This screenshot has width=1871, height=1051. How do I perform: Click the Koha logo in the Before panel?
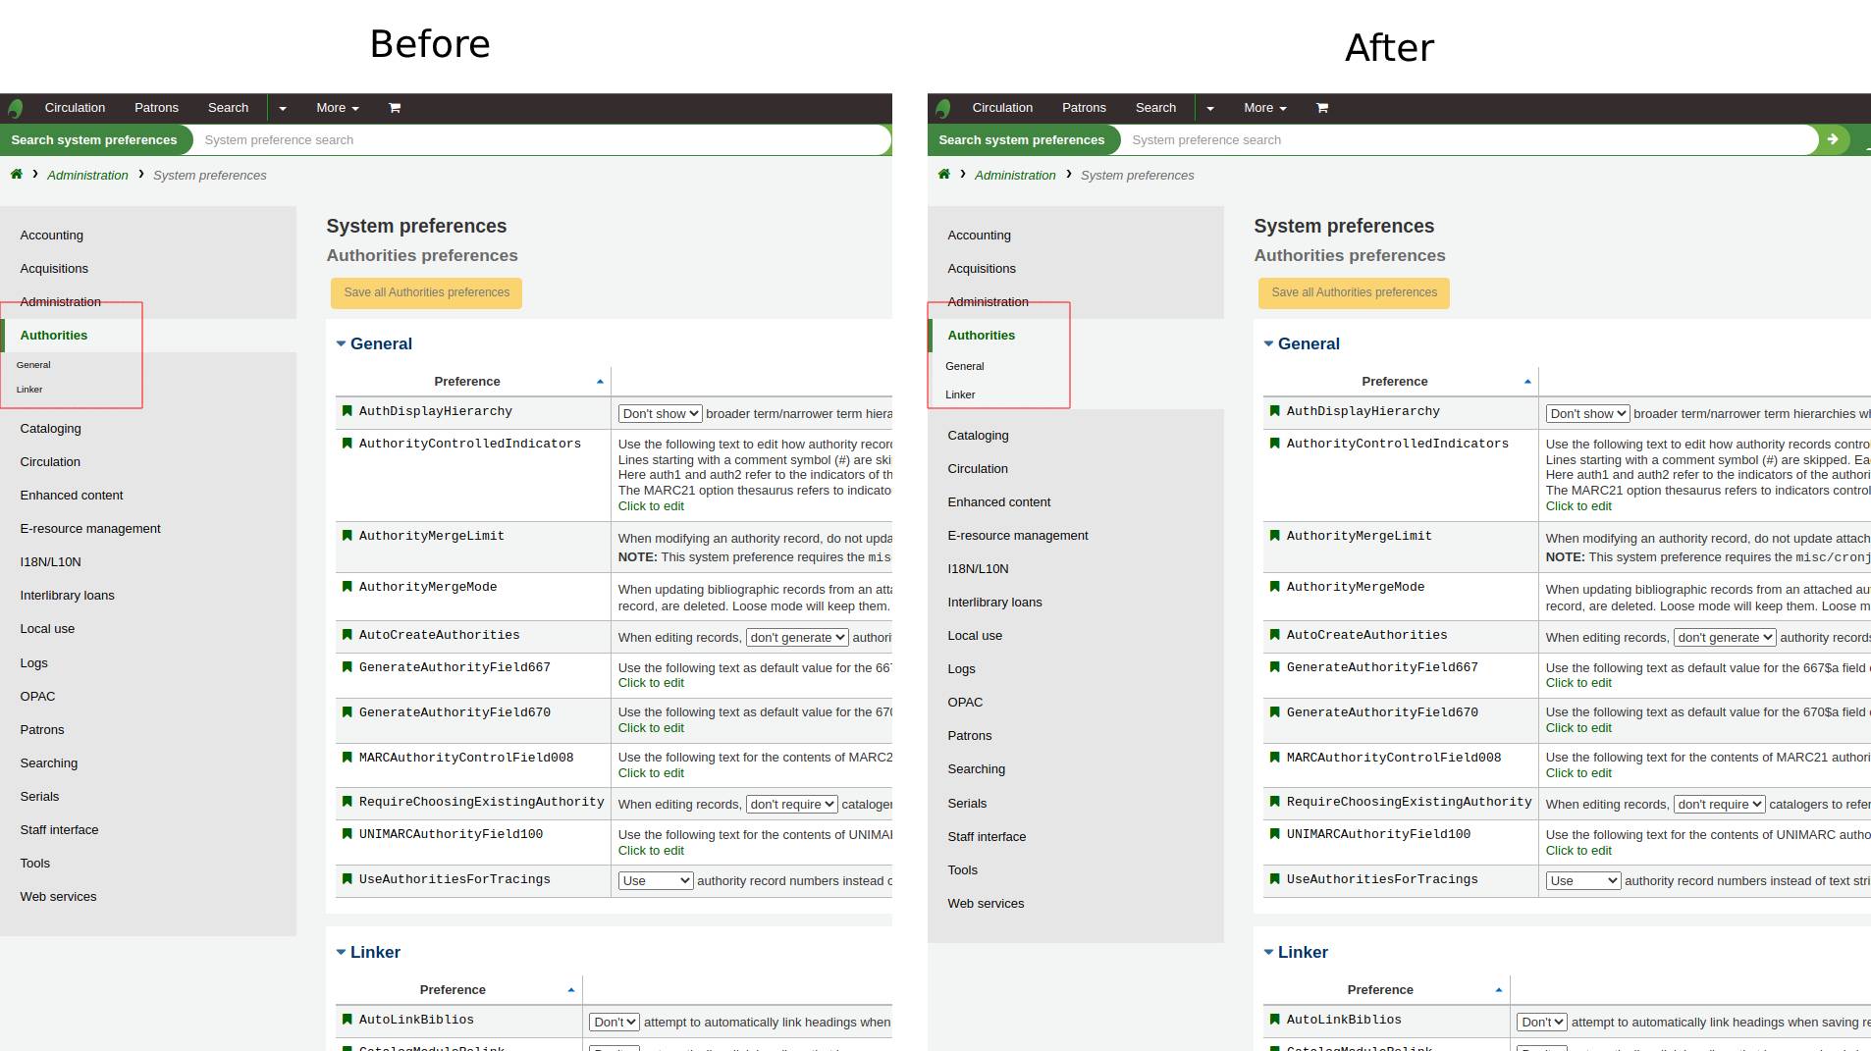point(15,108)
